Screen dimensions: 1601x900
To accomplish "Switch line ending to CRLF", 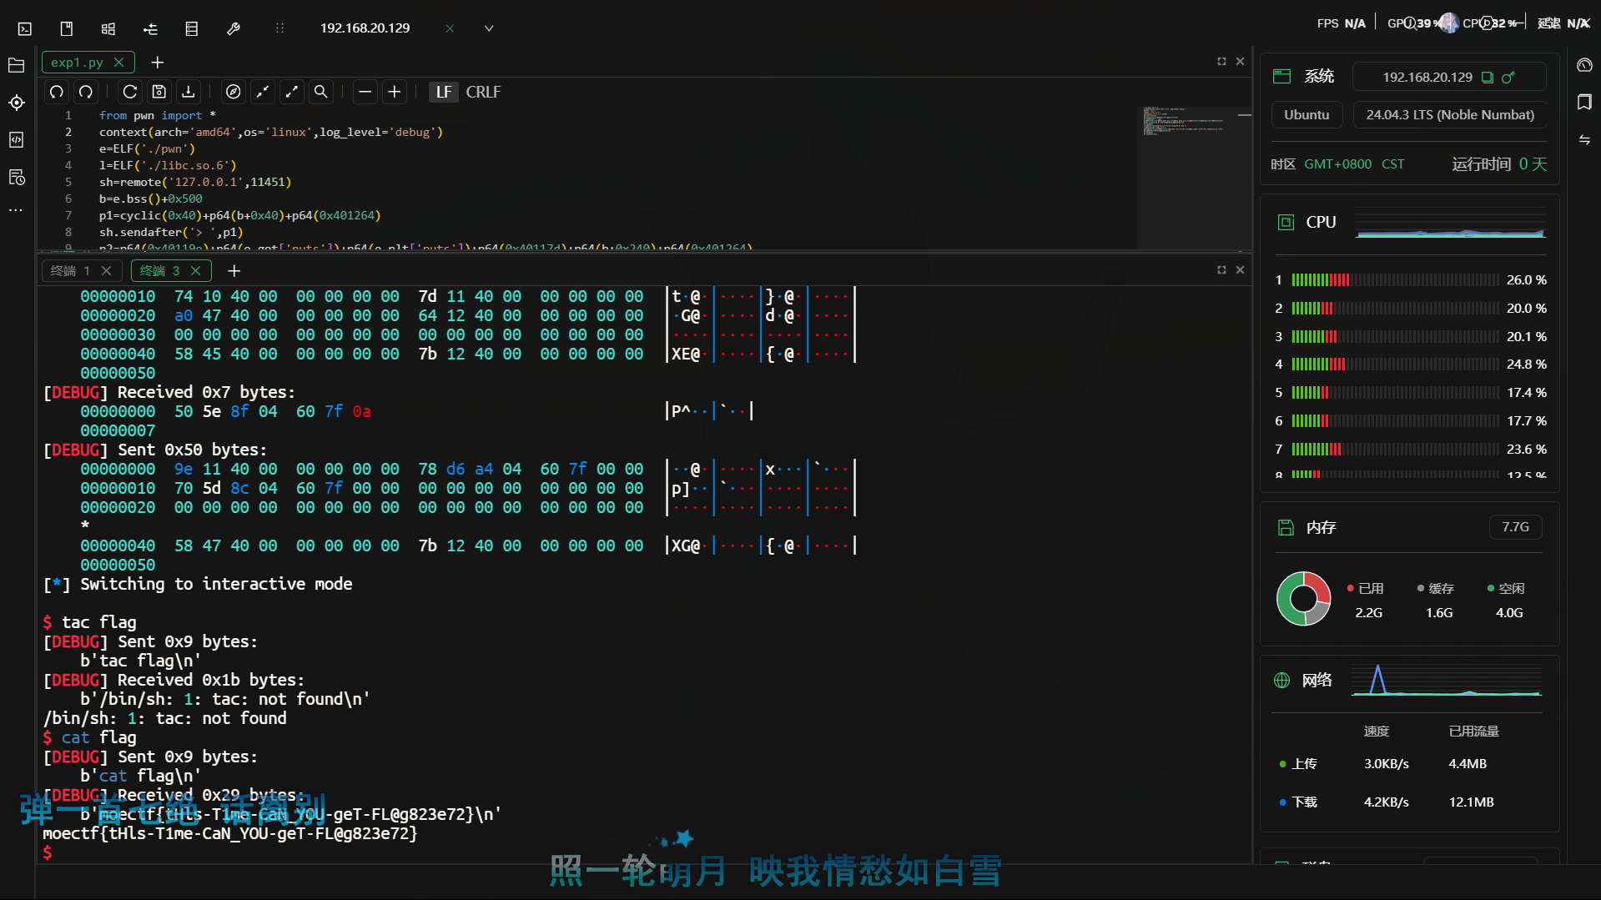I will 484,92.
